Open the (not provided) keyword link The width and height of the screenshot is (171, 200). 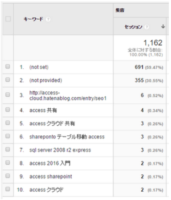pos(46,80)
